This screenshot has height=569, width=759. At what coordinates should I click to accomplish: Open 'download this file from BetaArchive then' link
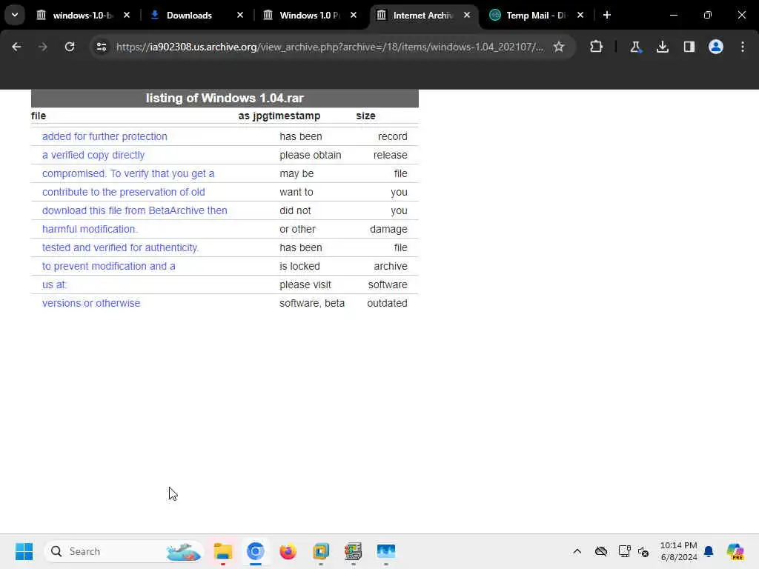coord(135,210)
